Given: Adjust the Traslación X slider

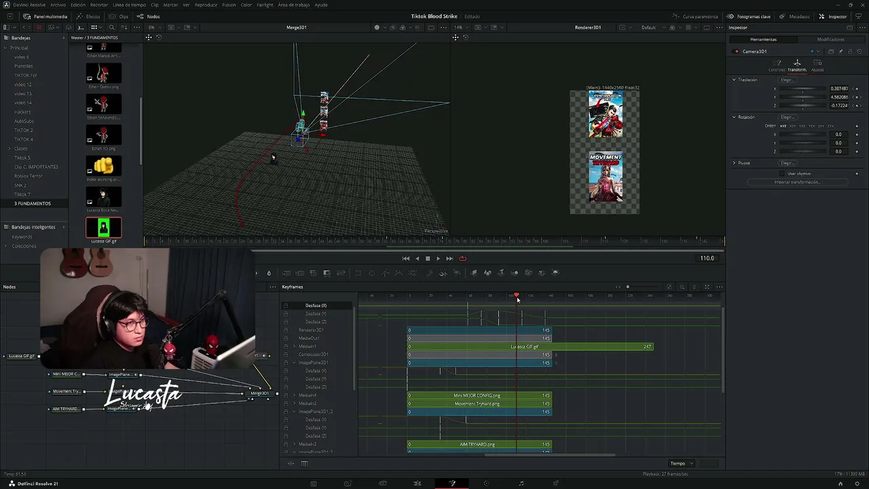Looking at the screenshot, I should (804, 88).
